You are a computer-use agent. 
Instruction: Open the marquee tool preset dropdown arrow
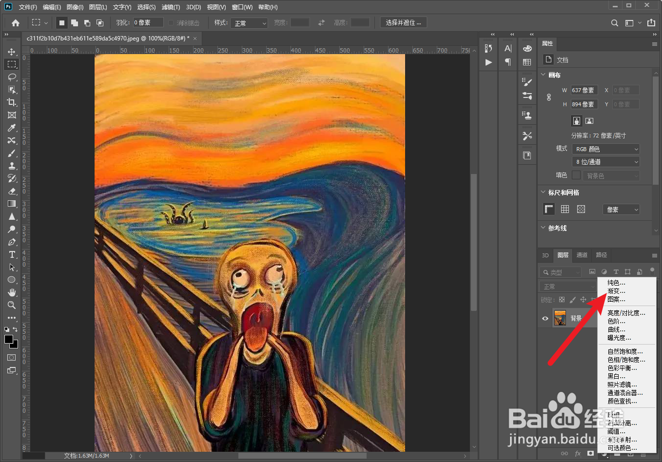[46, 23]
